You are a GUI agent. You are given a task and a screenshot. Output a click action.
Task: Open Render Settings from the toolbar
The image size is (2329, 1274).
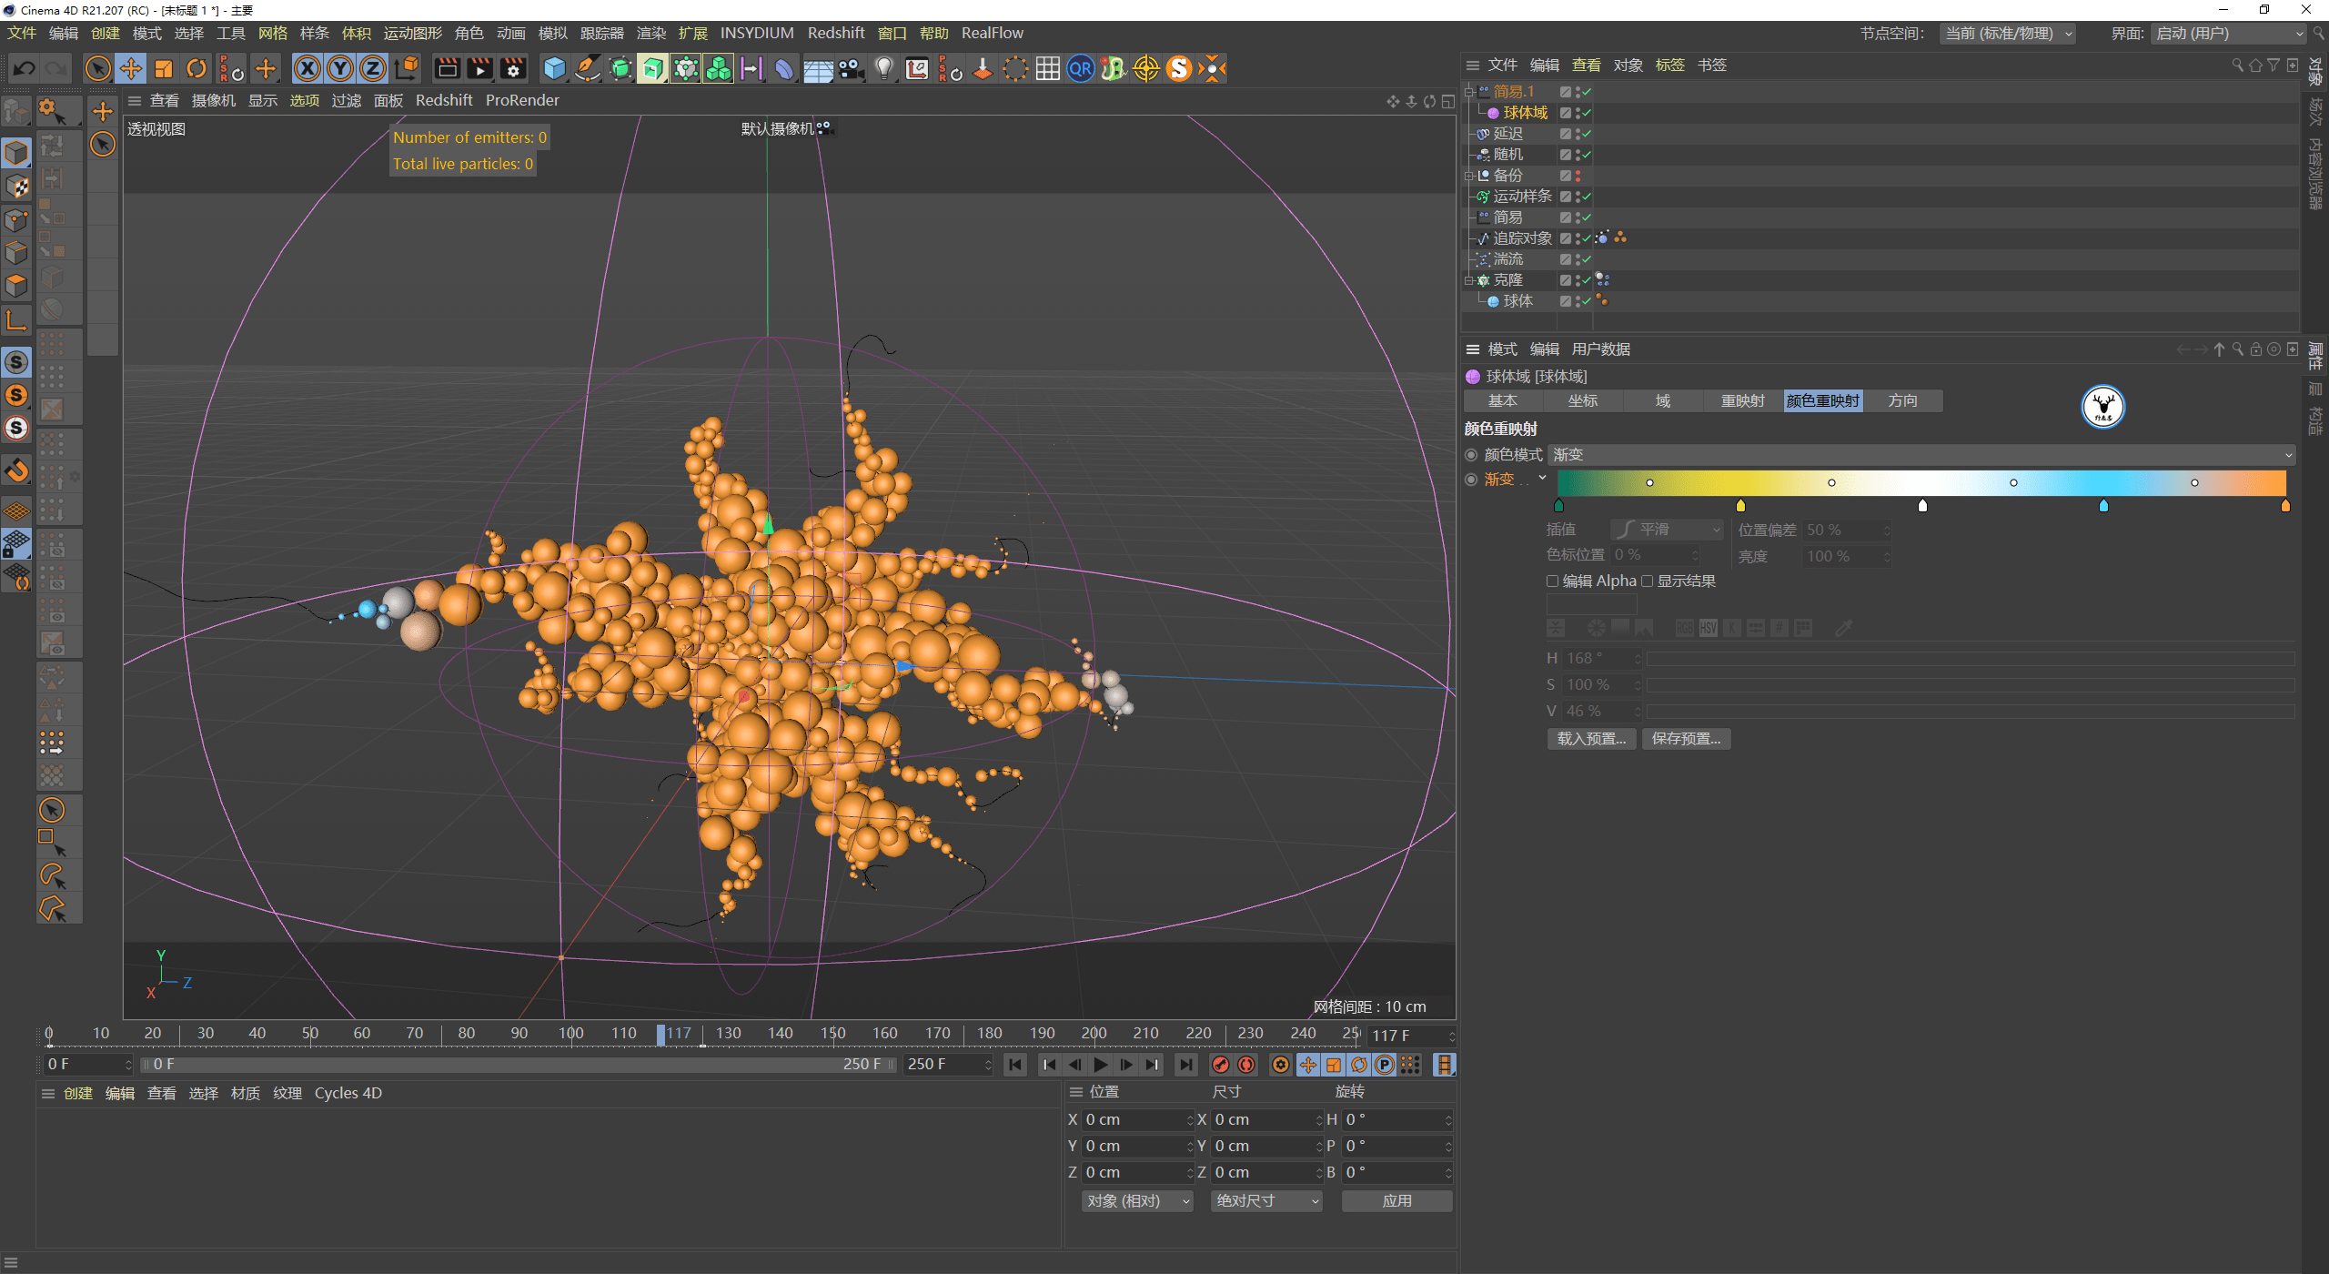[513, 68]
